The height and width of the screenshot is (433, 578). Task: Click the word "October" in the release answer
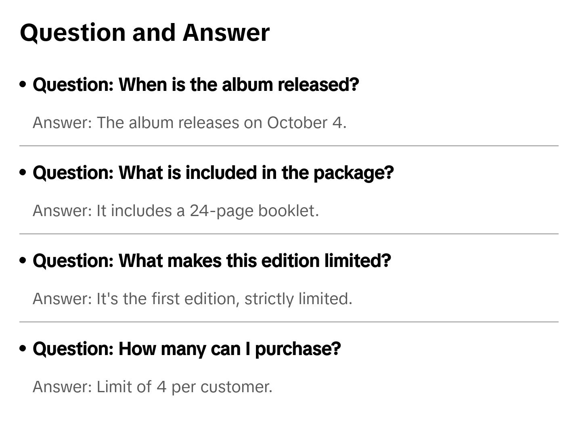[297, 123]
